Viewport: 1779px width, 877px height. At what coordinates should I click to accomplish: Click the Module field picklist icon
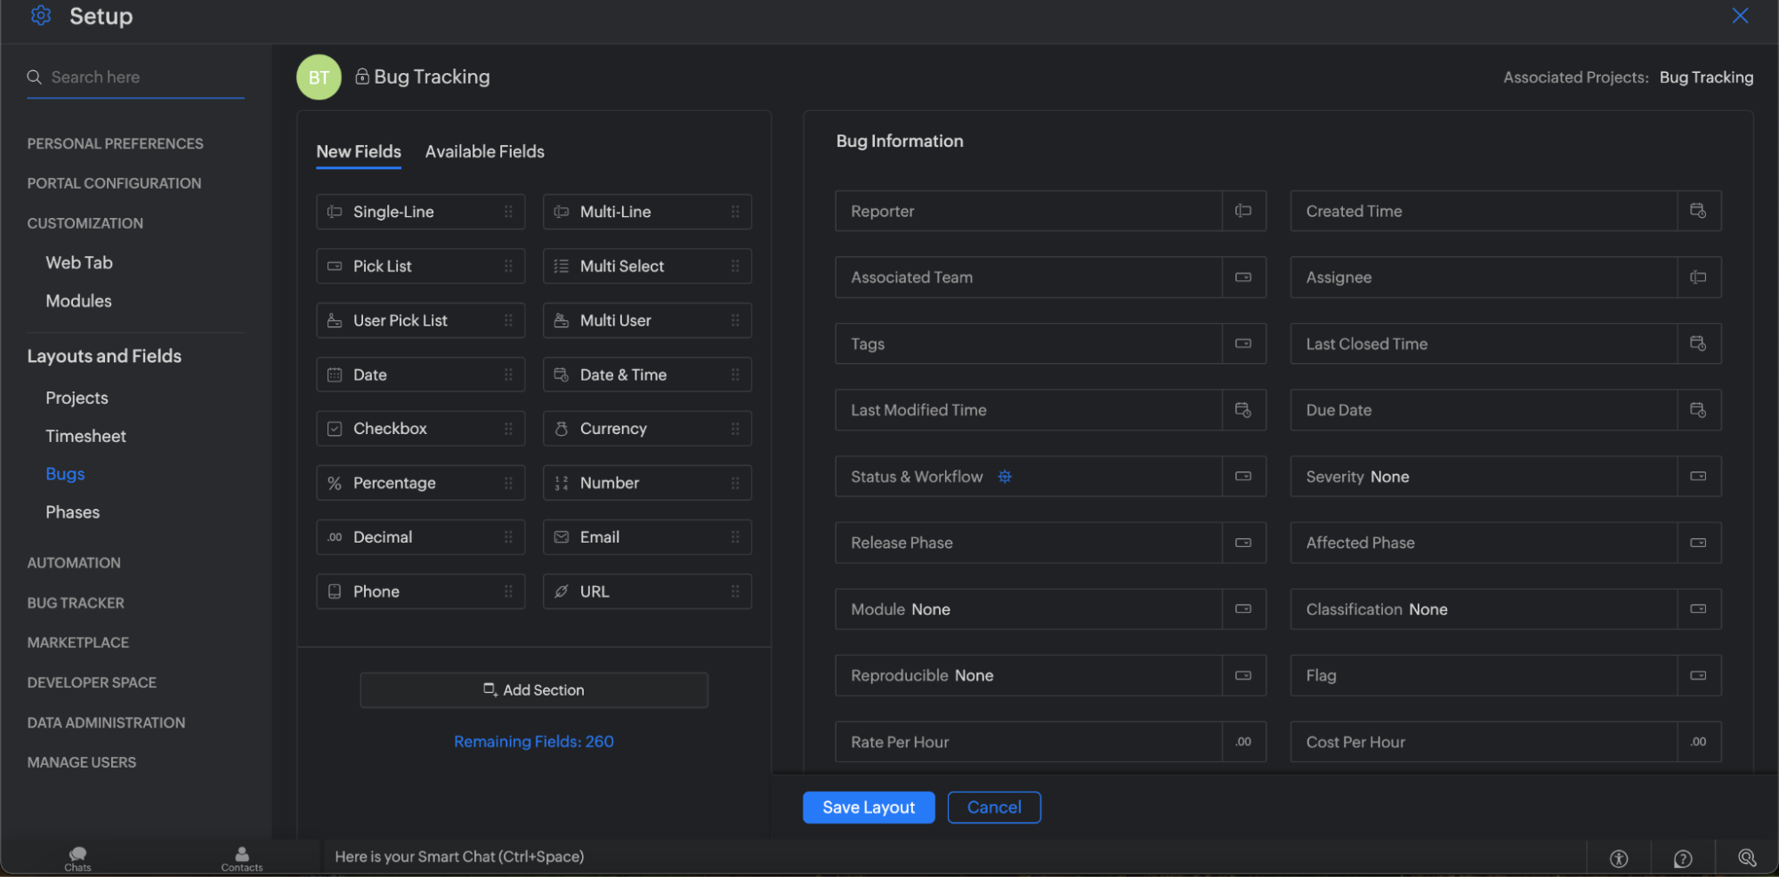pyautogui.click(x=1243, y=609)
